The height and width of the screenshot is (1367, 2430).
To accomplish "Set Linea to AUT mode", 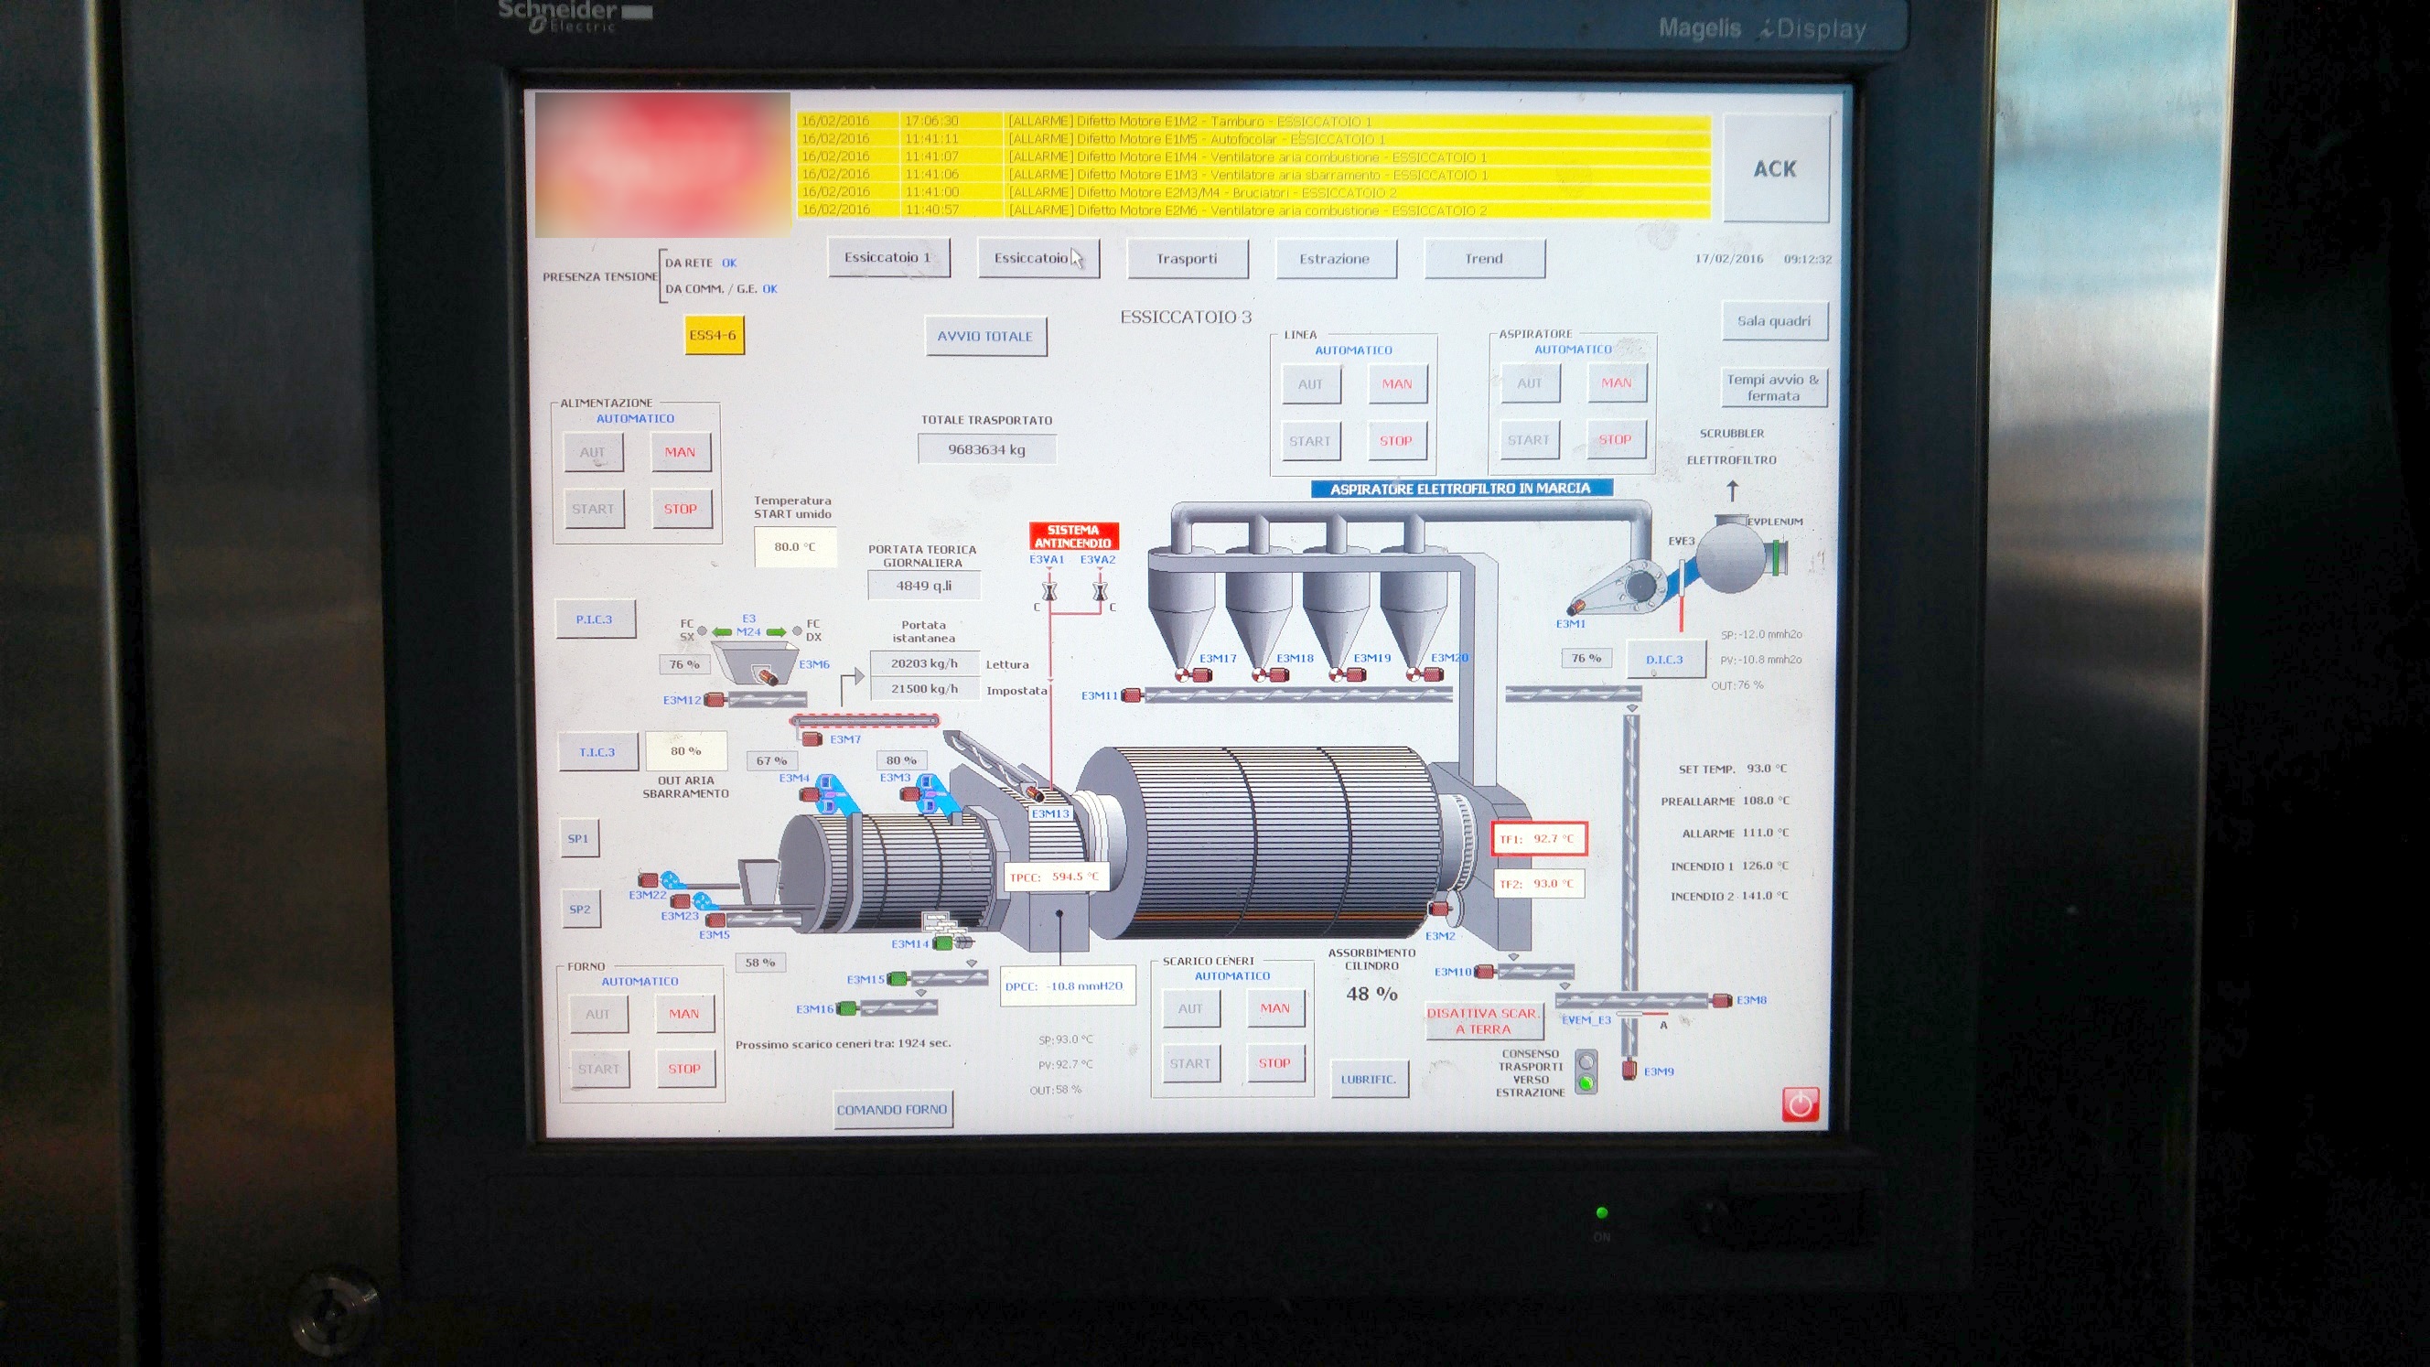I will coord(1310,384).
